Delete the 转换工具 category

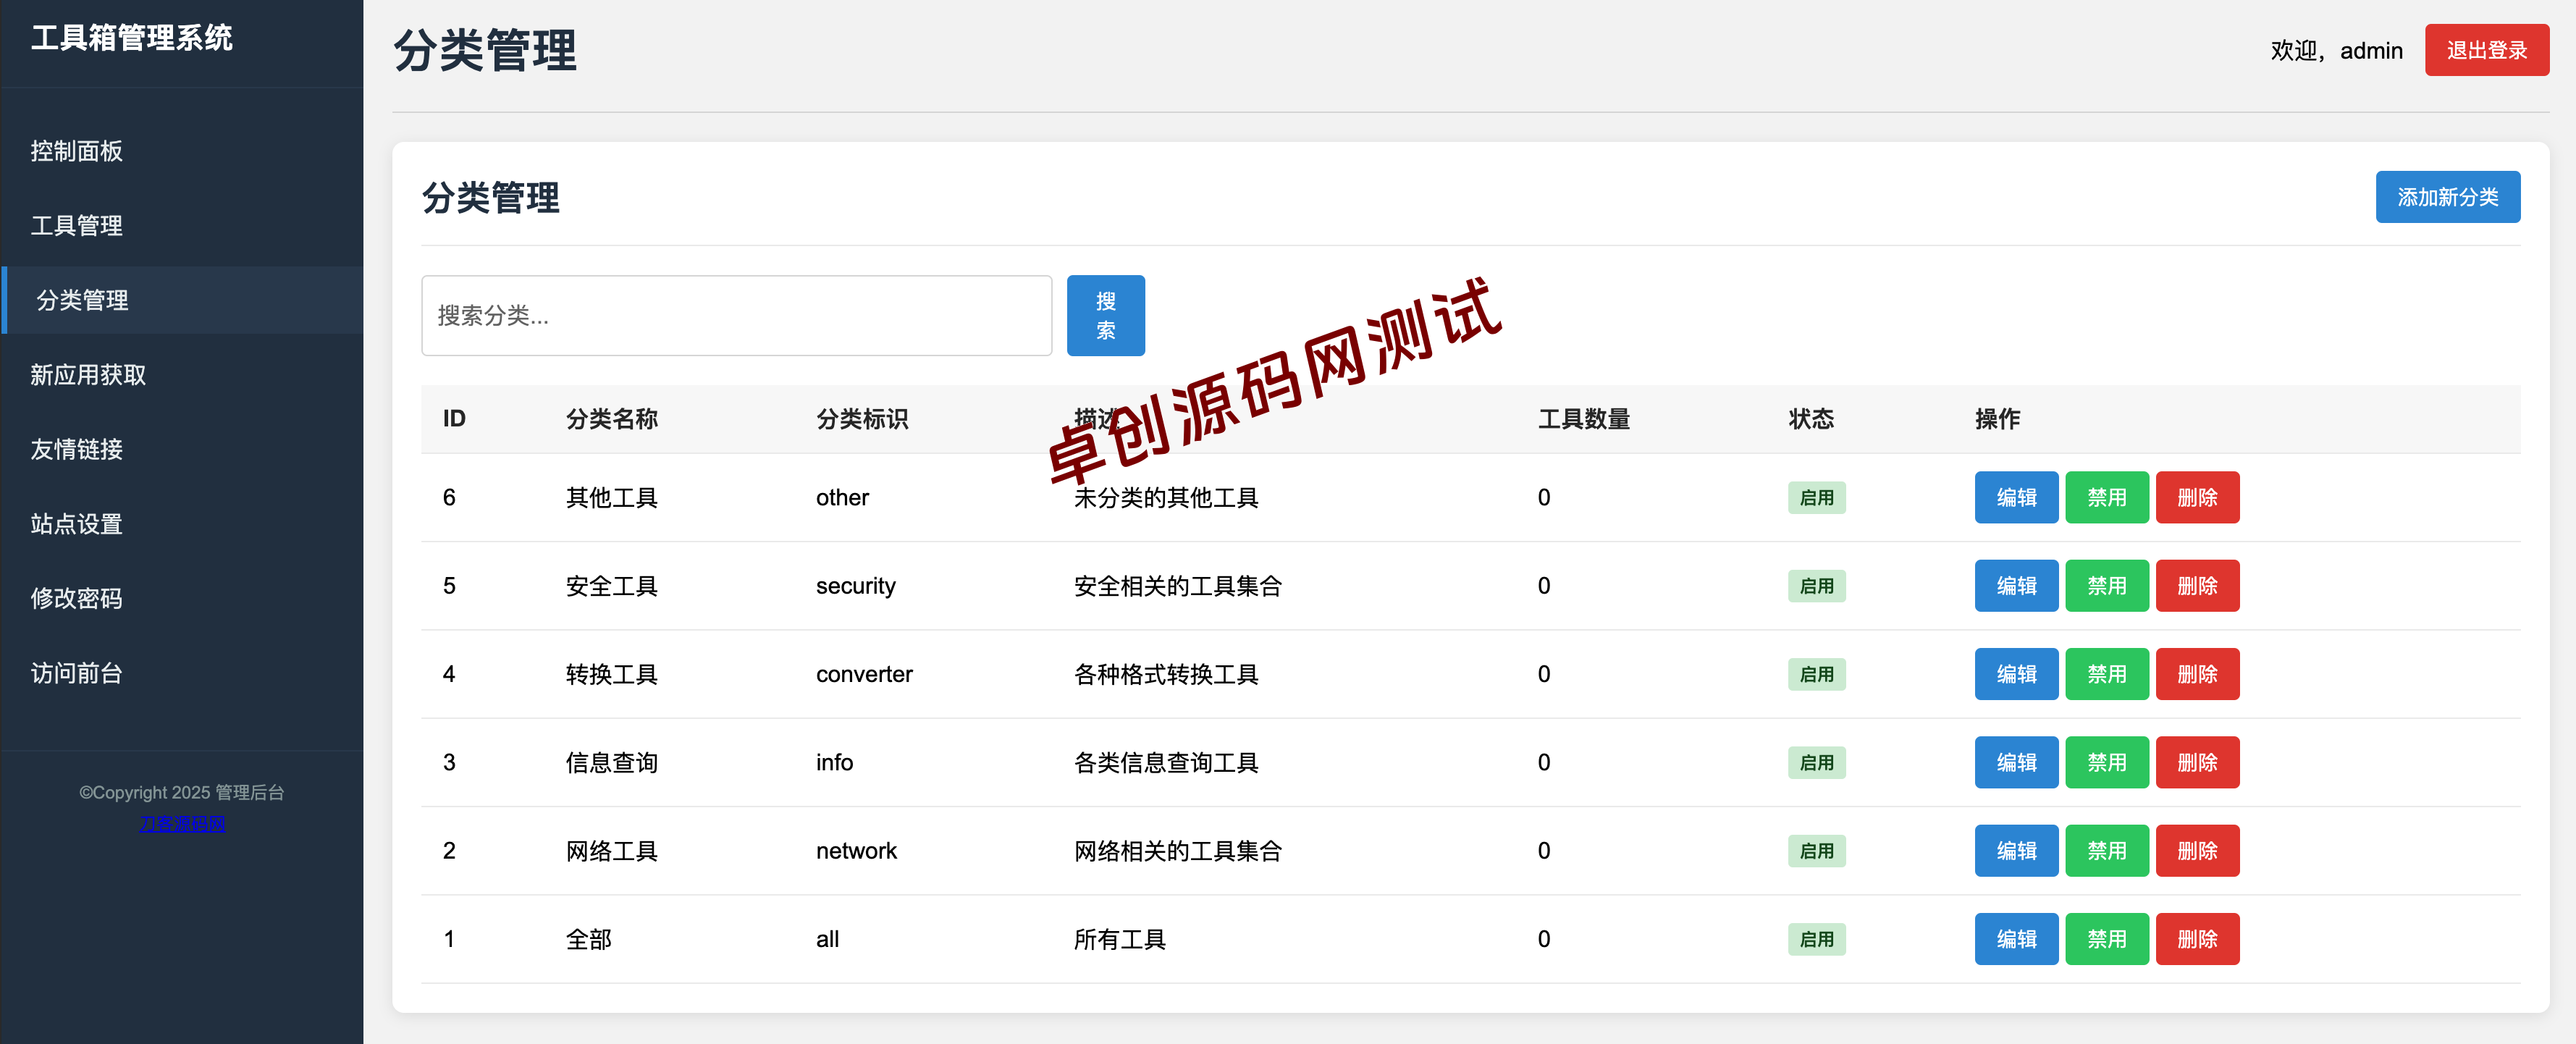coord(2197,674)
